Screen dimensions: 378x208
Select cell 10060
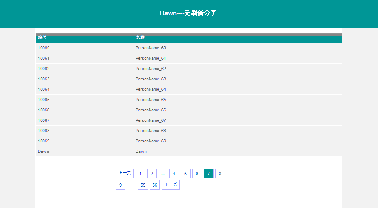[84, 48]
